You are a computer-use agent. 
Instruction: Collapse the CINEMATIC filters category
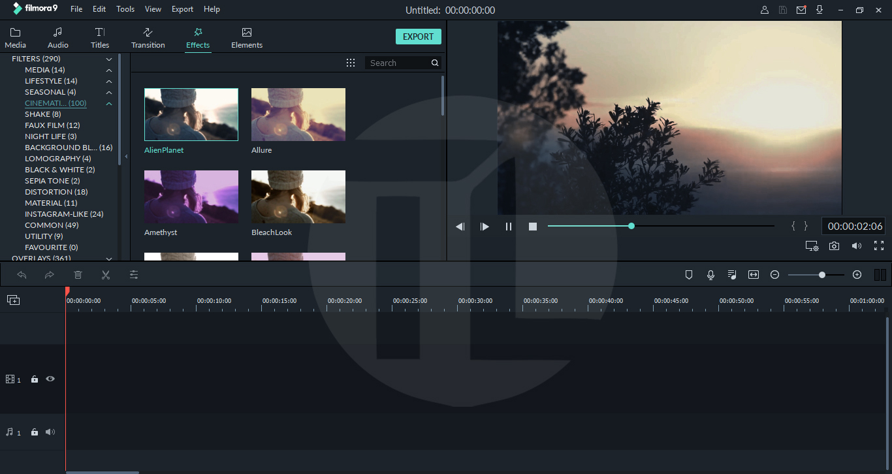(109, 103)
